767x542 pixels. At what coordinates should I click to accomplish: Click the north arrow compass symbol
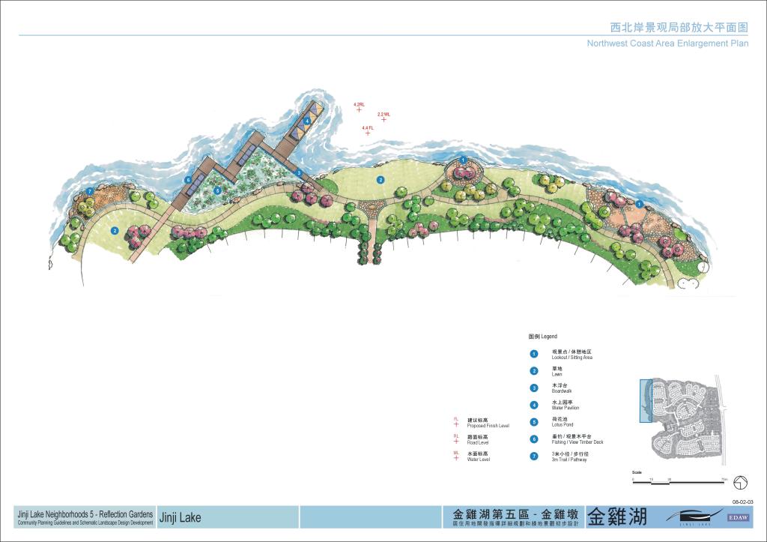pos(740,483)
